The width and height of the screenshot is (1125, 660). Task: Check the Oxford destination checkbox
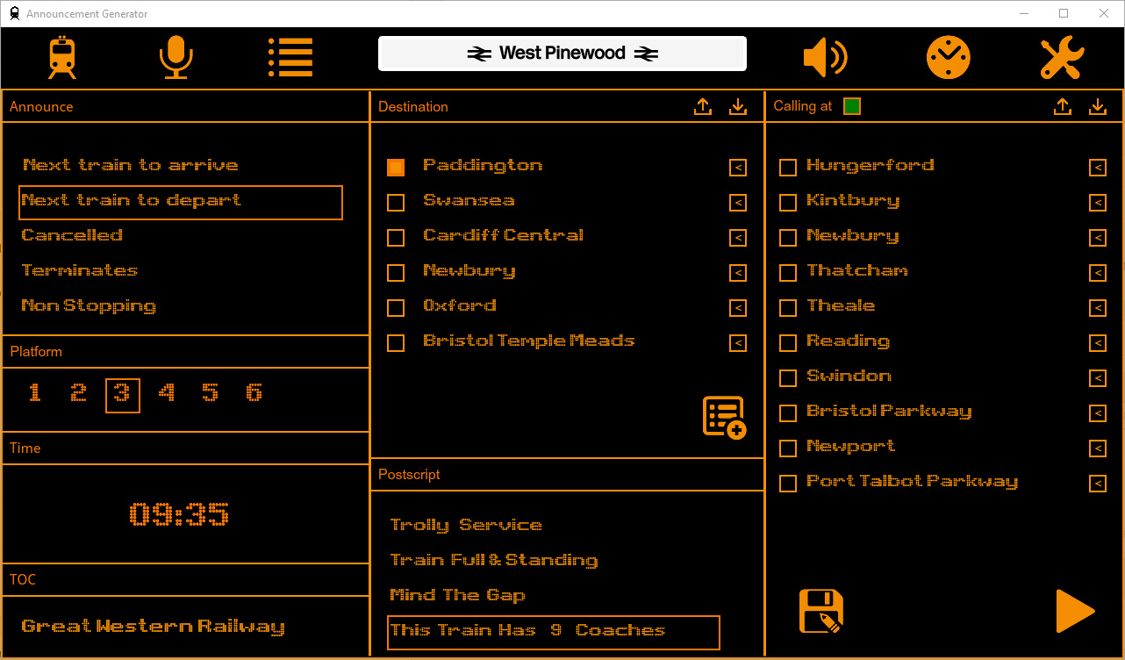pyautogui.click(x=396, y=308)
